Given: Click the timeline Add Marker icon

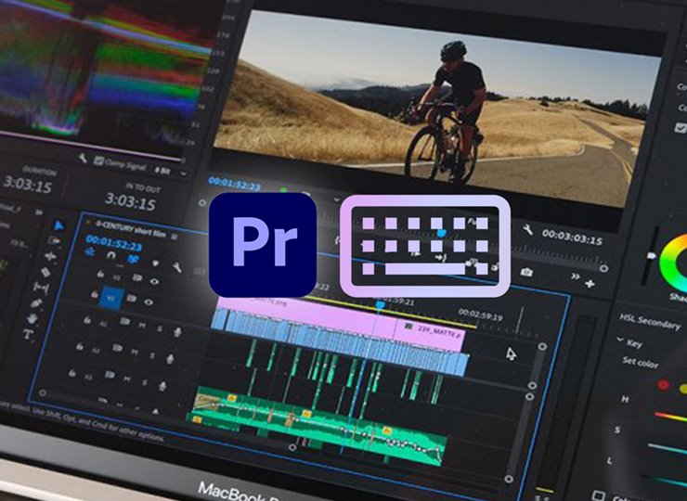Looking at the screenshot, I should coord(155,263).
